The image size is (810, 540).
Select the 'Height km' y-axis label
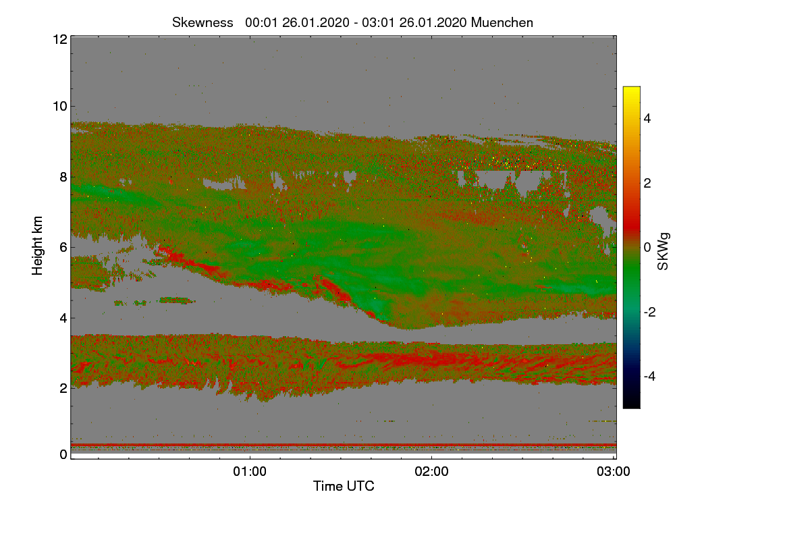[x=38, y=245]
